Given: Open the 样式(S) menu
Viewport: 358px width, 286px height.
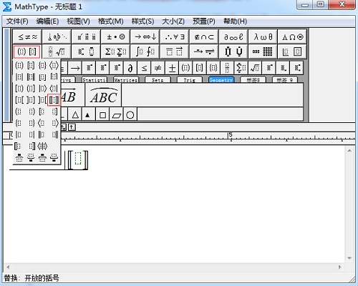Looking at the screenshot, I should pos(142,21).
